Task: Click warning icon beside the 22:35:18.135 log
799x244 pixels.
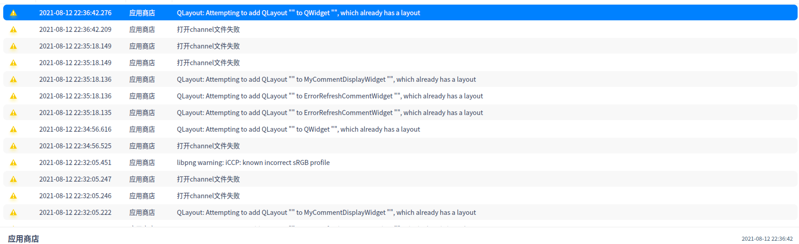Action: coord(13,113)
